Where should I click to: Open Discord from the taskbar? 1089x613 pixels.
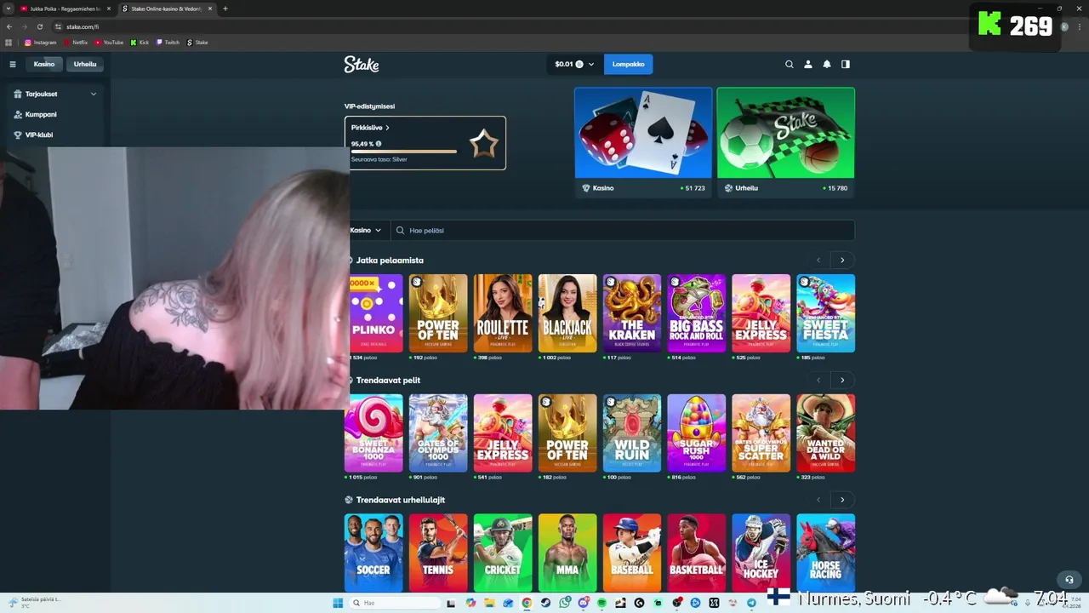tap(583, 603)
